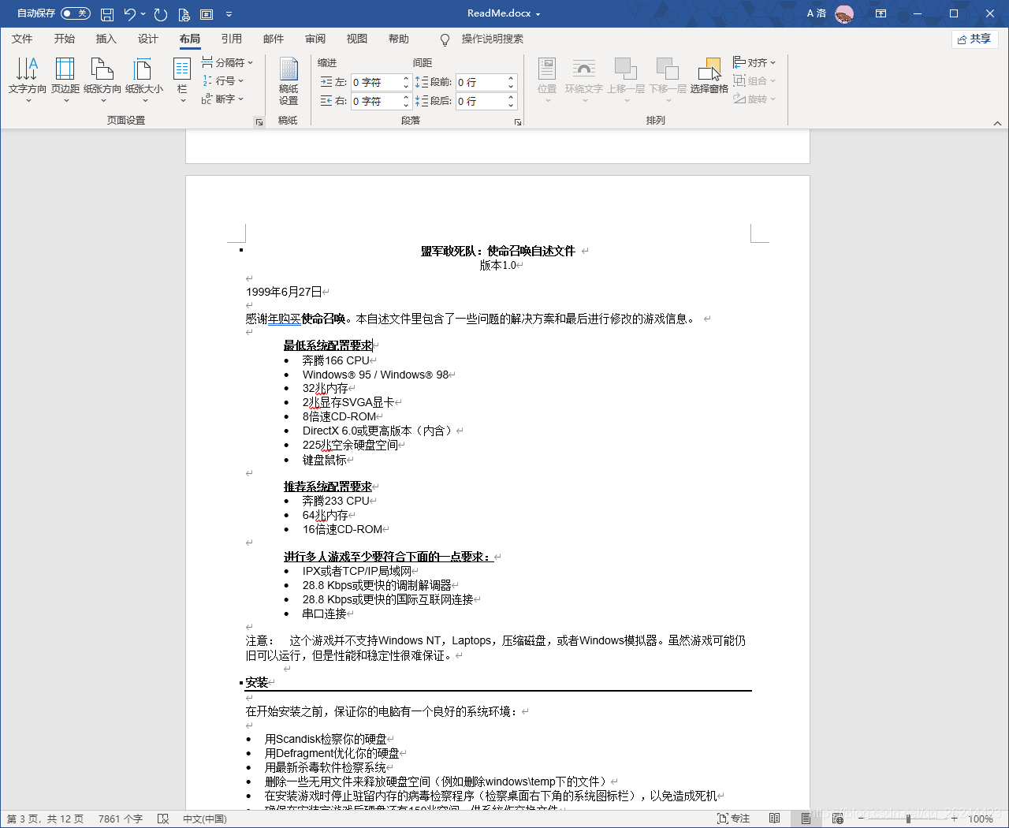This screenshot has width=1009, height=828.
Task: Open the 选择窗格 selection pane
Action: click(709, 76)
